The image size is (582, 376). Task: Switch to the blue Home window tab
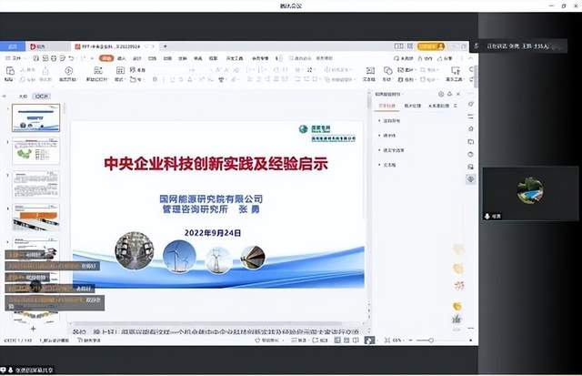click(x=13, y=46)
